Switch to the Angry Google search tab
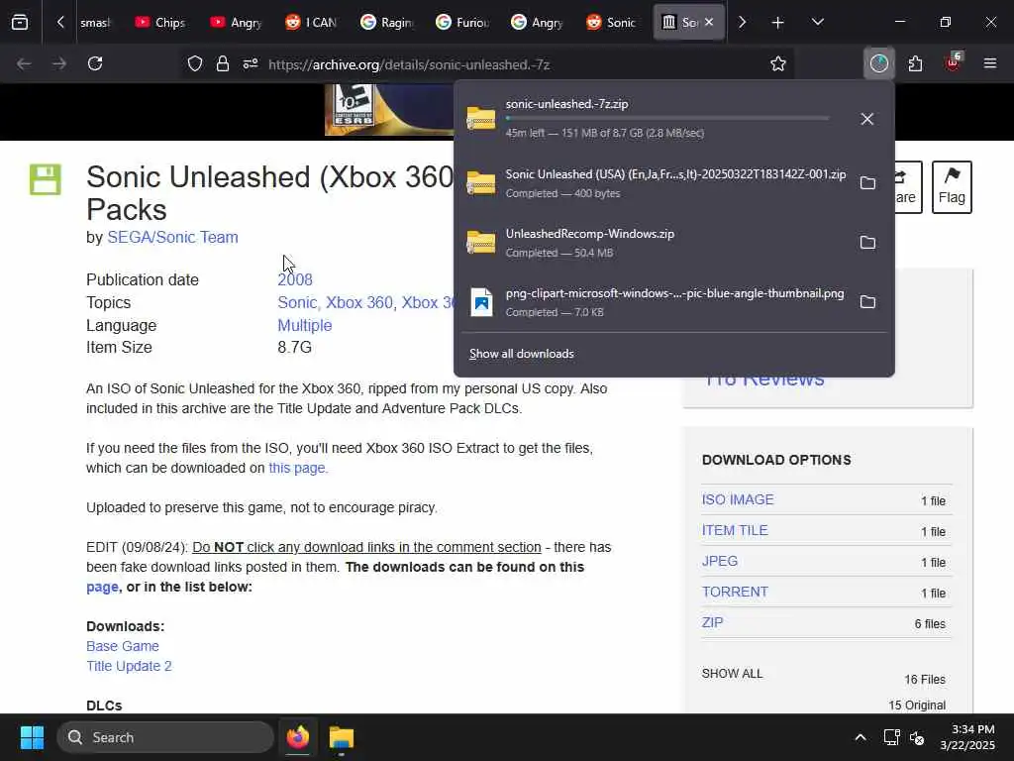 [x=537, y=22]
